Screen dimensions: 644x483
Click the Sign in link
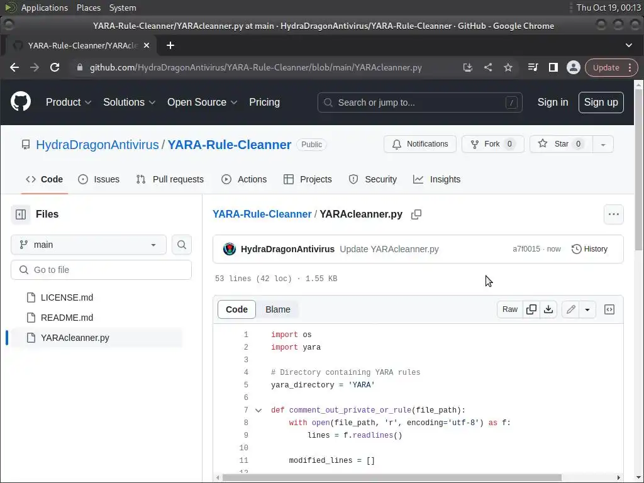[x=553, y=103]
